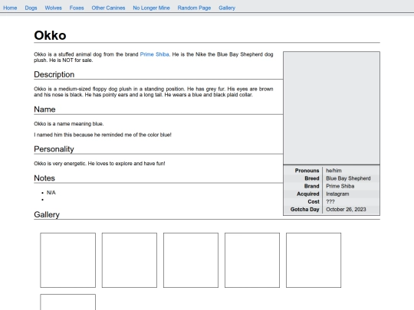This screenshot has height=310, width=414.
Task: Click the Okko page title
Action: (50, 35)
